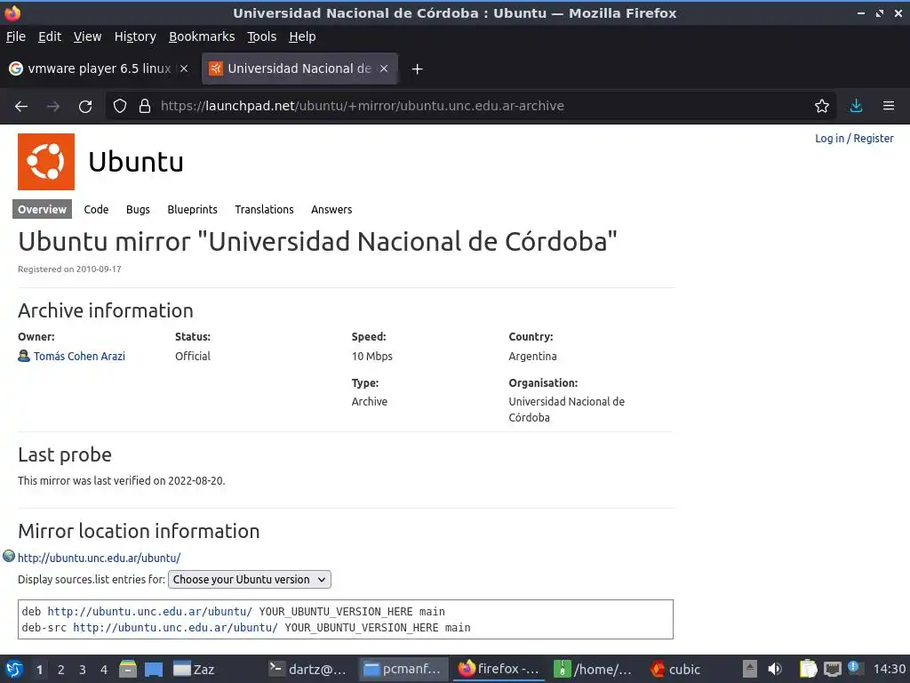Image resolution: width=910 pixels, height=683 pixels.
Task: Switch to the vmware player 6.5 linux tab
Action: point(99,68)
